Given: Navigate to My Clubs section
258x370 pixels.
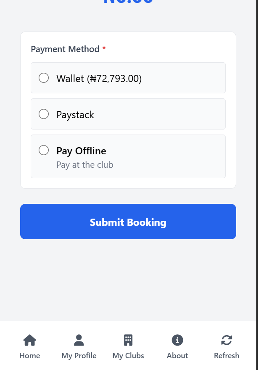Looking at the screenshot, I should coord(128,347).
